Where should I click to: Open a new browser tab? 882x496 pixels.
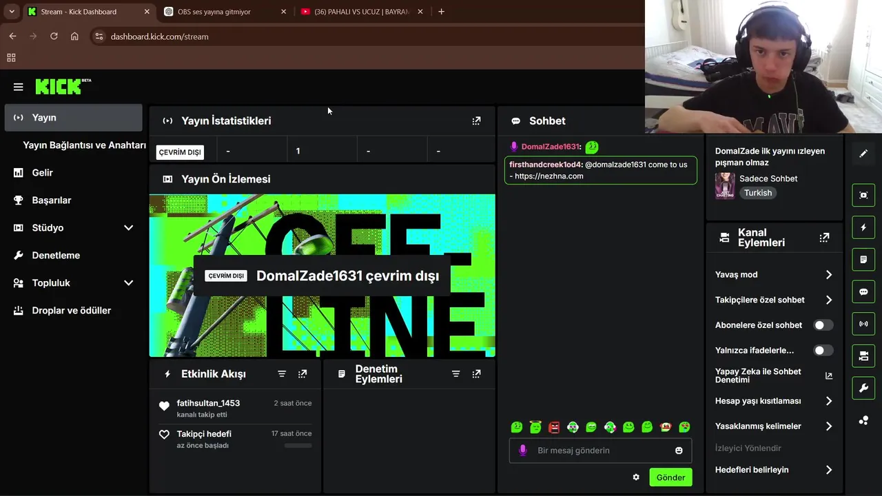tap(441, 12)
